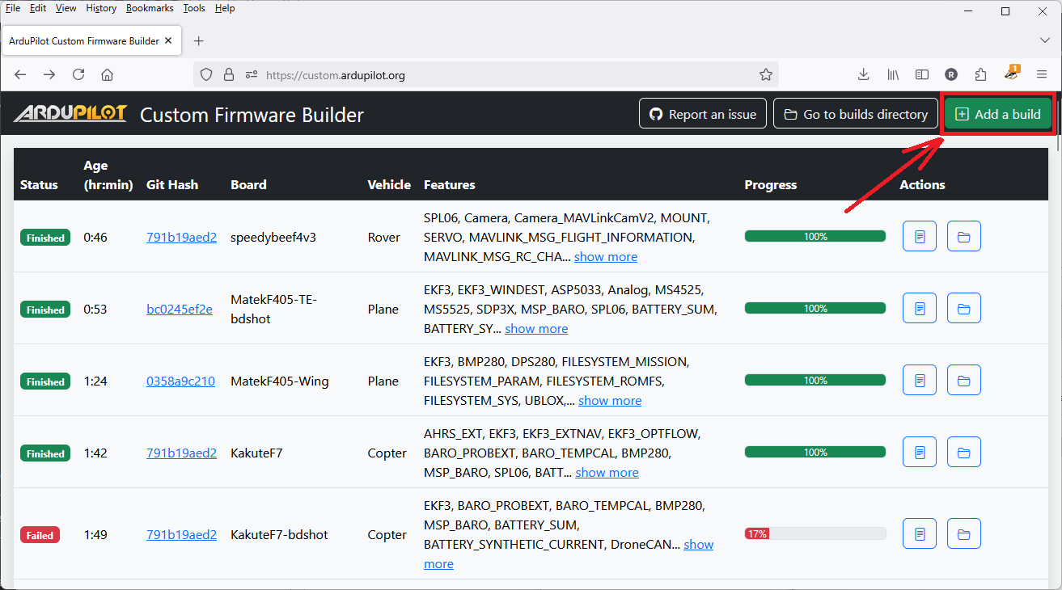Click the failed 17% progress bar
The height and width of the screenshot is (590, 1062).
(814, 533)
